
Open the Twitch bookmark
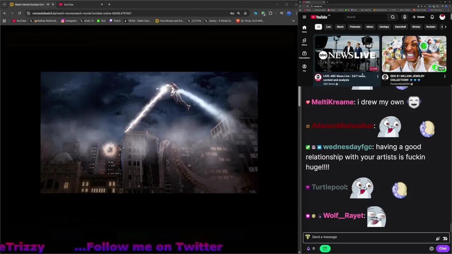coord(115,21)
